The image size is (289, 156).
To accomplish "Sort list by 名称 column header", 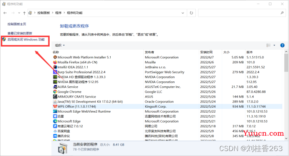I will [x=56, y=52].
